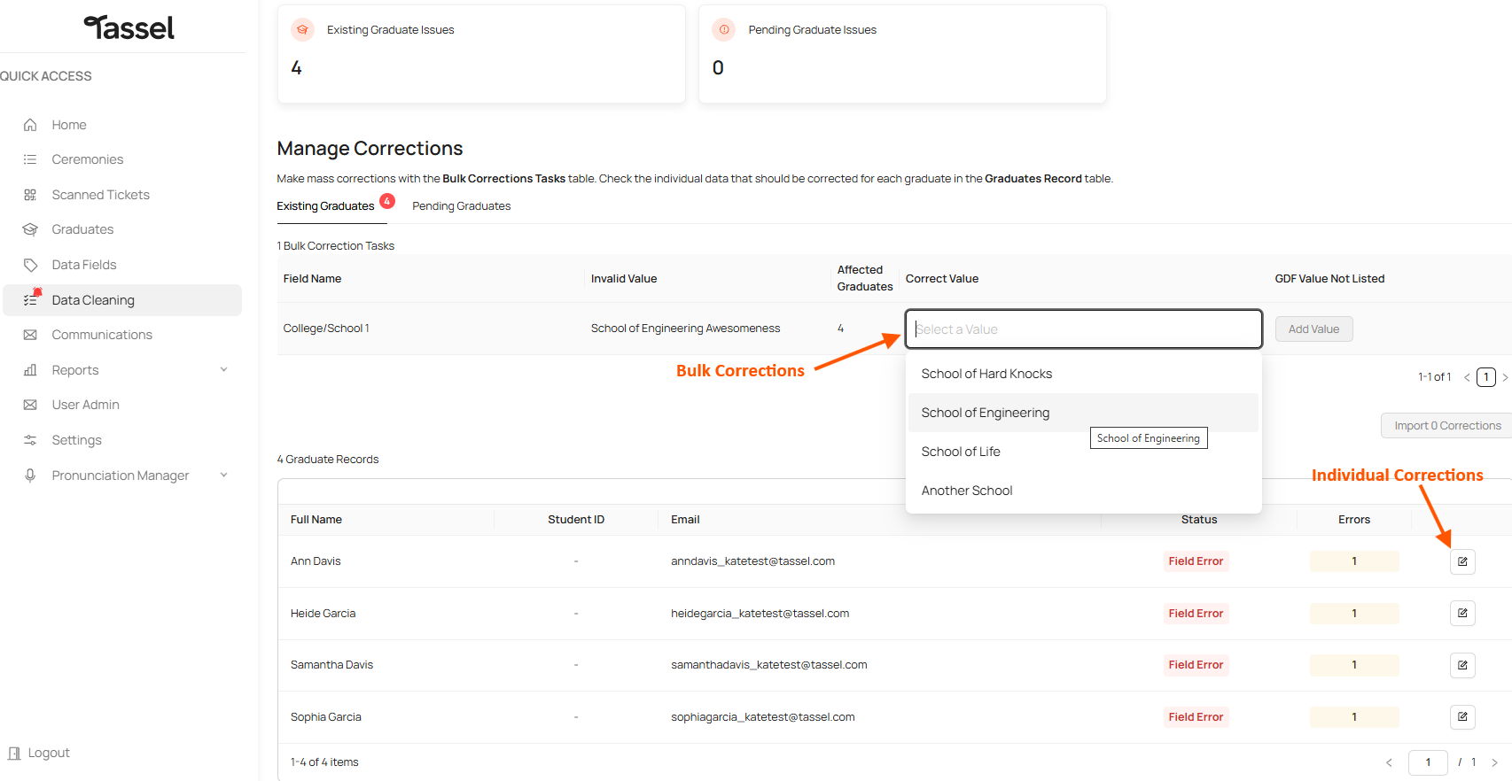Expand the Reports submenu chevron
The width and height of the screenshot is (1512, 781).
[x=223, y=370]
